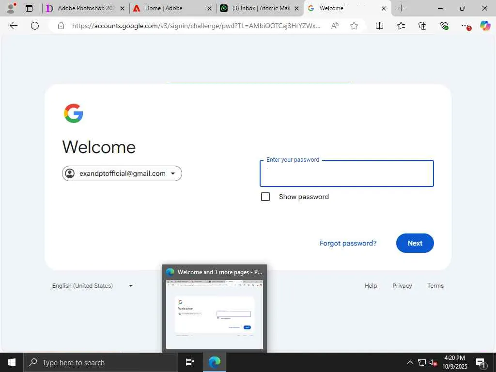Image resolution: width=496 pixels, height=372 pixels.
Task: Show hidden system tray icons
Action: (410, 362)
